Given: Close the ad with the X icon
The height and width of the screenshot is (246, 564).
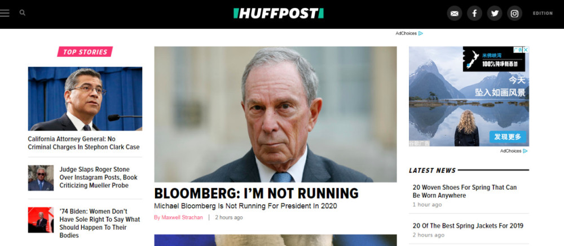Looking at the screenshot, I should click(x=526, y=50).
